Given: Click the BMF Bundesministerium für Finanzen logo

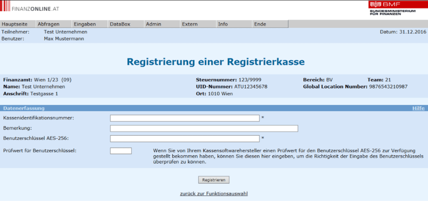Looking at the screenshot, I should (392, 8).
